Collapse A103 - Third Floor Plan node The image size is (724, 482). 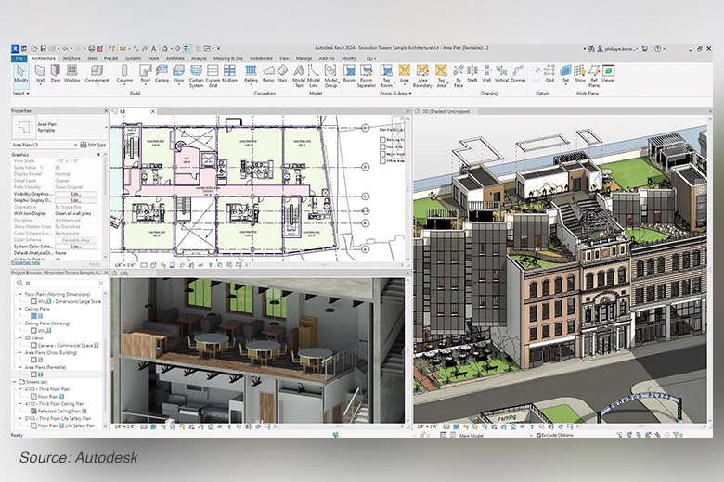point(20,389)
